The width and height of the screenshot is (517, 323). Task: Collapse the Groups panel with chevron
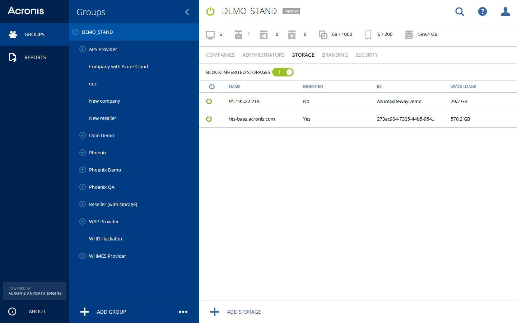[187, 12]
